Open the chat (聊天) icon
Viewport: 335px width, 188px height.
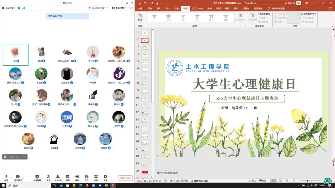pos(68,177)
